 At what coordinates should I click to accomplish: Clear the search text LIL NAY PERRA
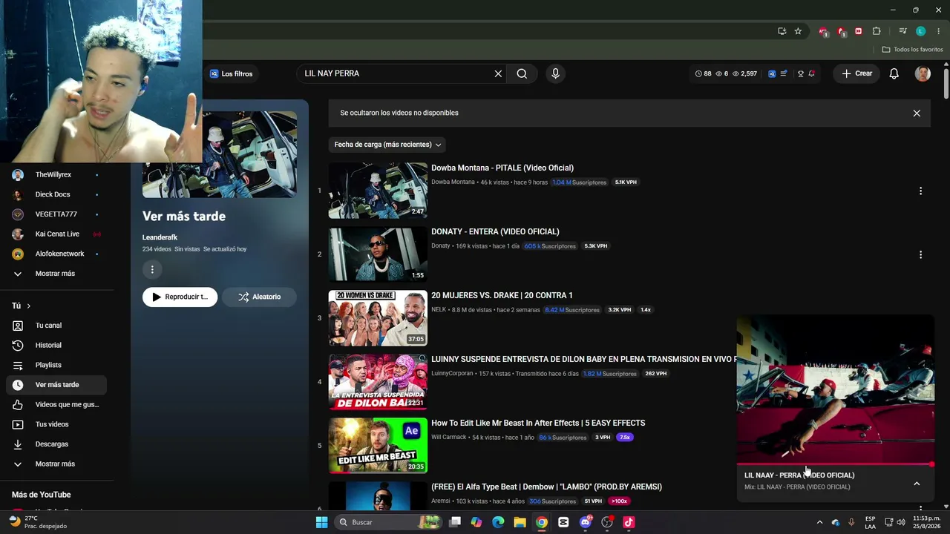tap(498, 73)
